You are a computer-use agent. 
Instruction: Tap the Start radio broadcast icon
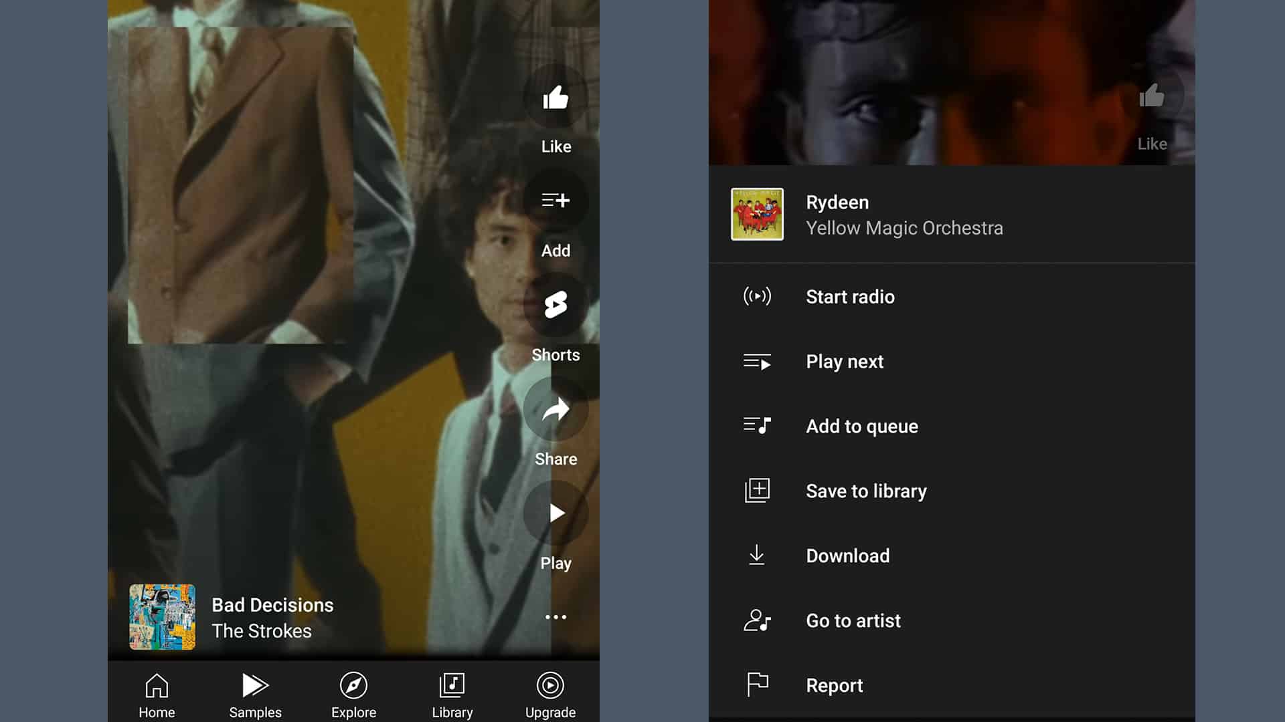756,296
